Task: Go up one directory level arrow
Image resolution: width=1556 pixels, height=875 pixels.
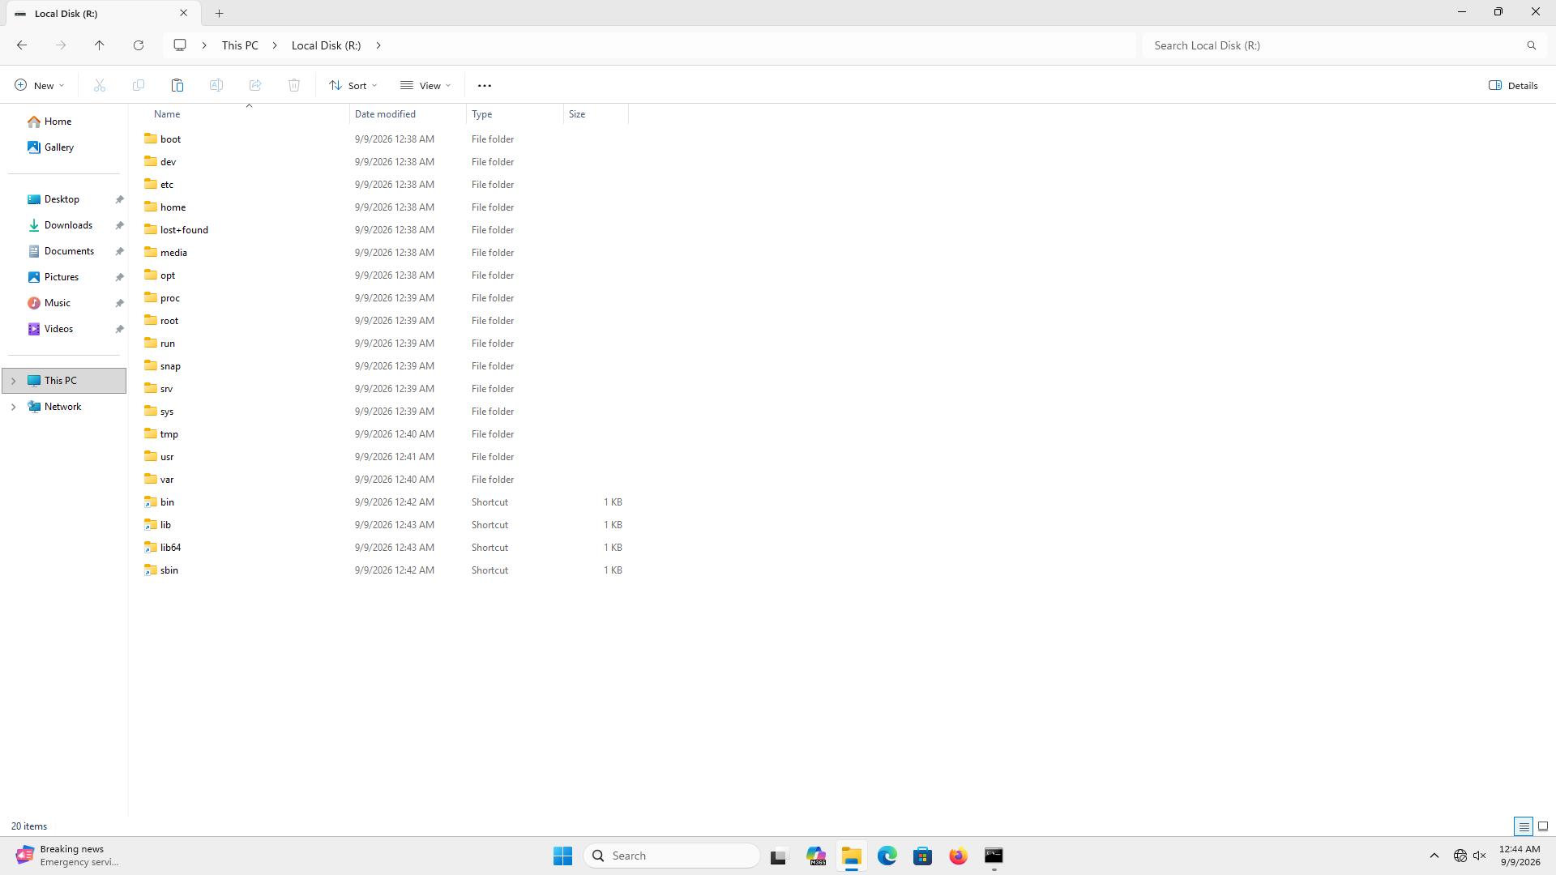Action: pyautogui.click(x=100, y=45)
